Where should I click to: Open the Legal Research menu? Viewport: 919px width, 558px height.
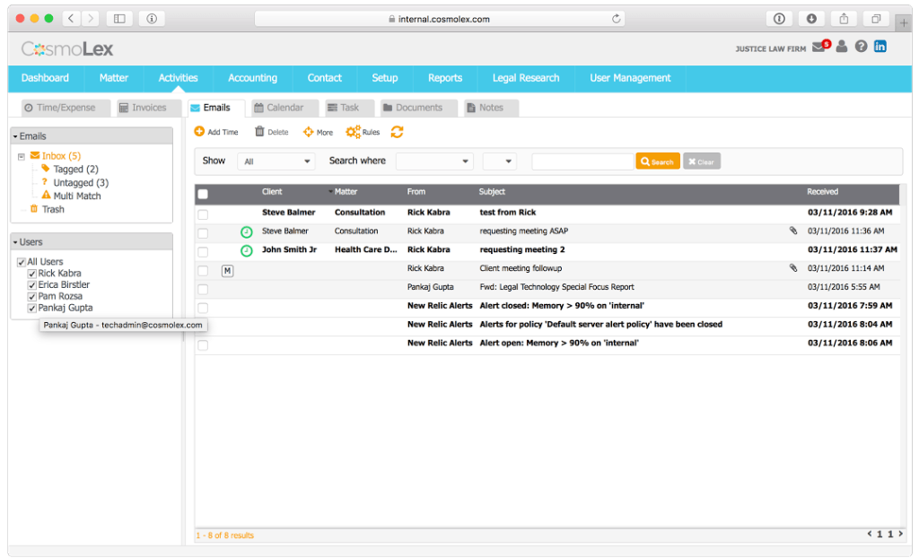coord(526,78)
